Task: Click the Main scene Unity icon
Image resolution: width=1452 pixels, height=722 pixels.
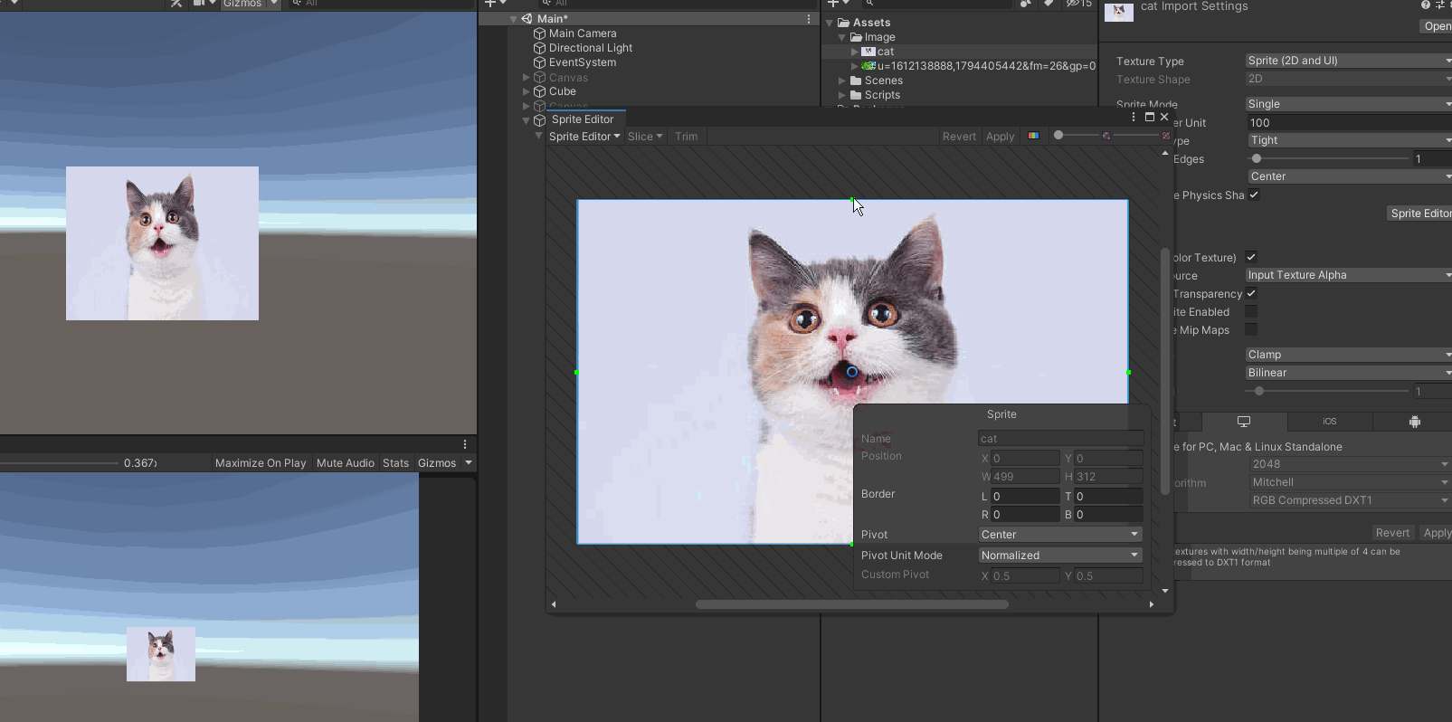Action: [x=527, y=18]
